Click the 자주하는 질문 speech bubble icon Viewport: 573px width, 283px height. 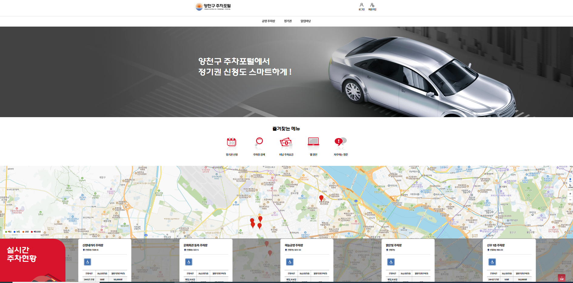pyautogui.click(x=341, y=142)
